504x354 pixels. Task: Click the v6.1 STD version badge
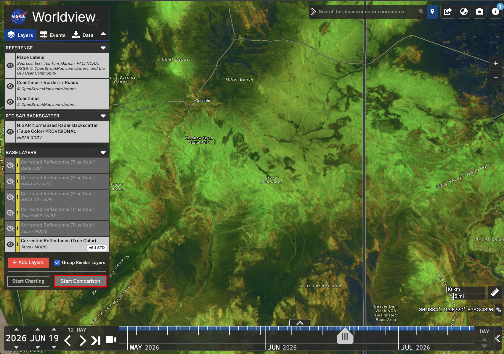coord(97,248)
